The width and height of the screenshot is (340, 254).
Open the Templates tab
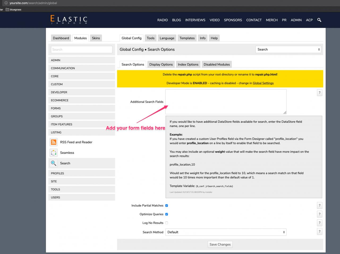coord(187,38)
